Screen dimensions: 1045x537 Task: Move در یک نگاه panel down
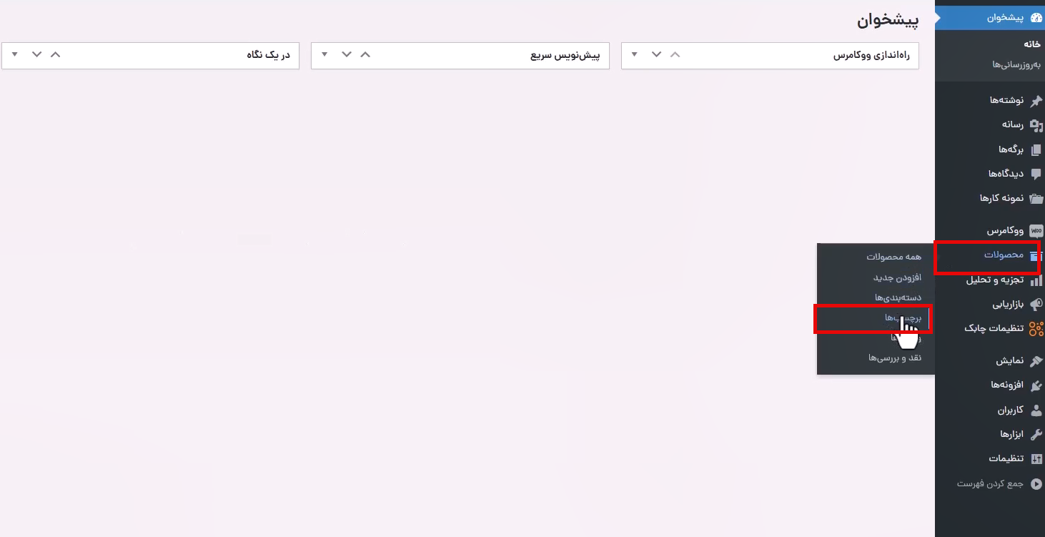(x=37, y=55)
